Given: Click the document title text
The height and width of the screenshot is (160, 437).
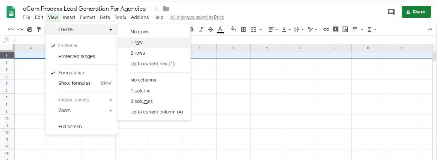Looking at the screenshot, I should pyautogui.click(x=84, y=9).
